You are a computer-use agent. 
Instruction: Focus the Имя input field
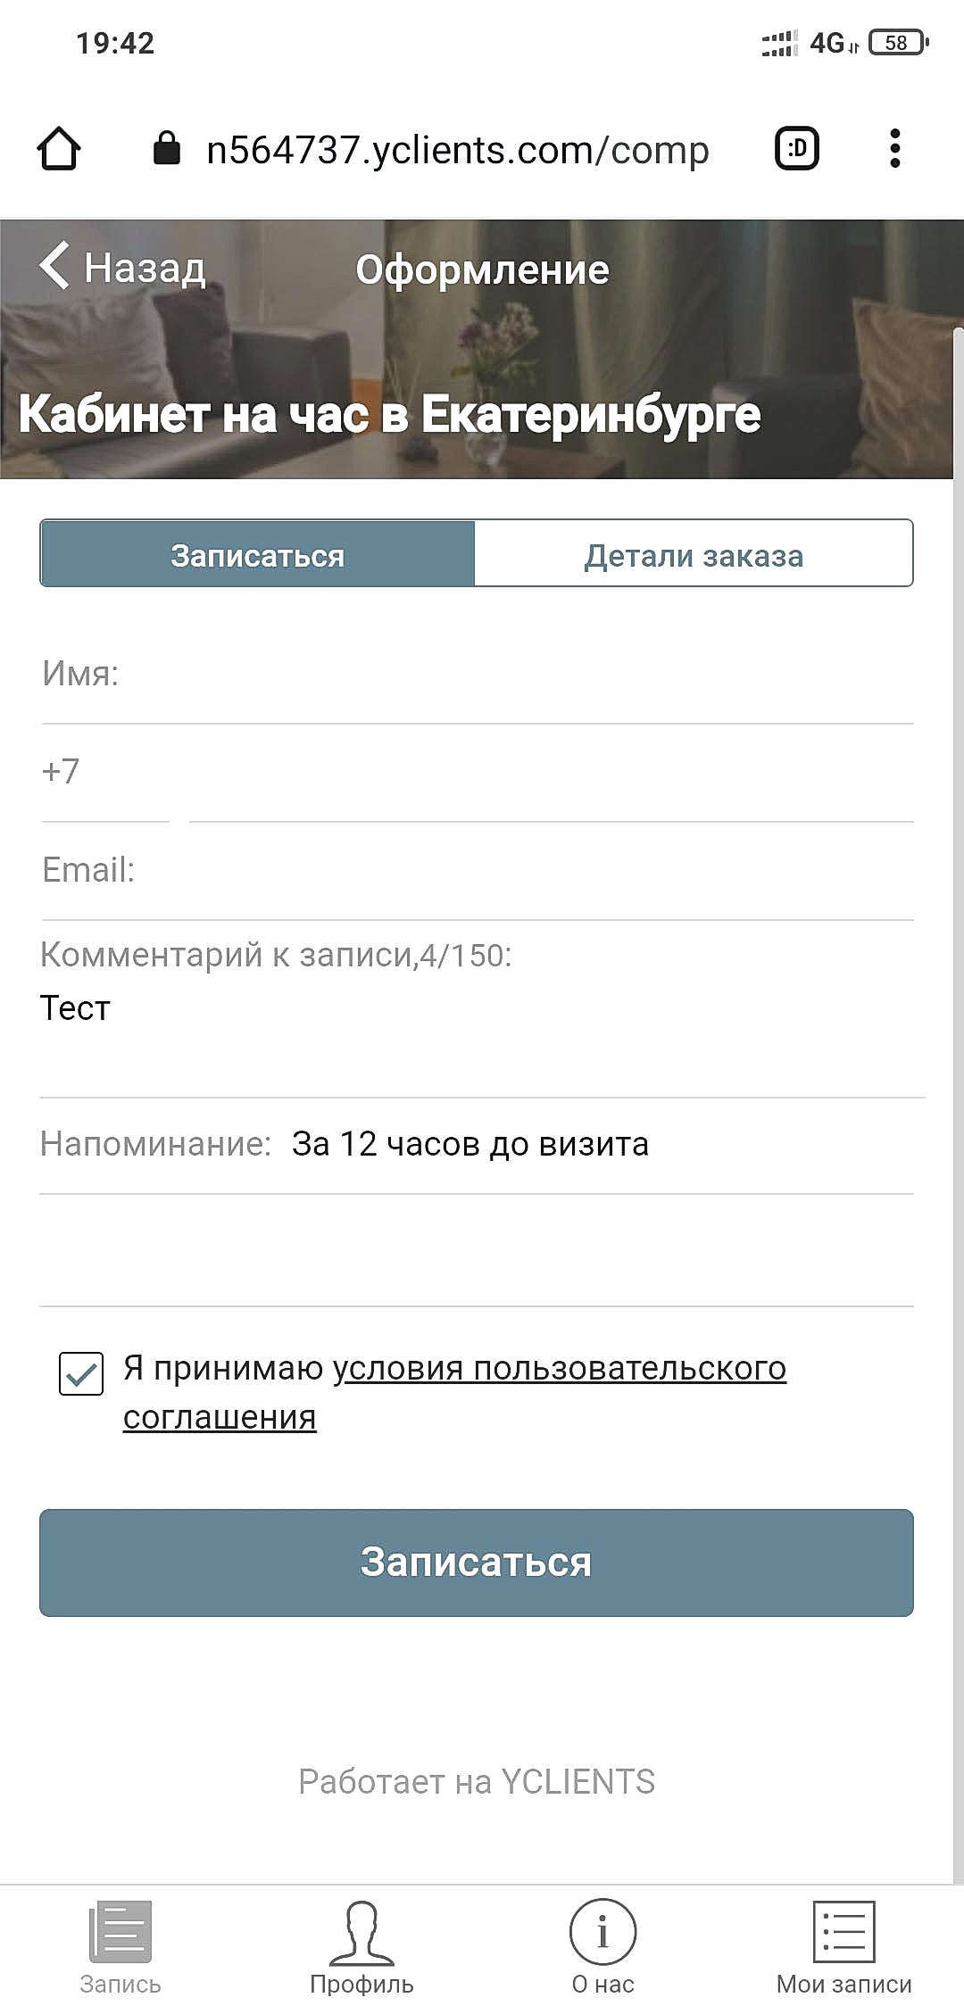[477, 675]
